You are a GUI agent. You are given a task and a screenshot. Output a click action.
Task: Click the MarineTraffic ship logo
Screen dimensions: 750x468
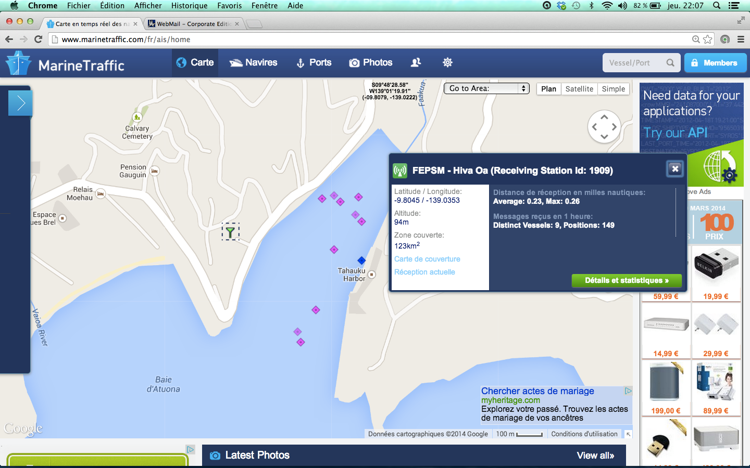pyautogui.click(x=19, y=63)
